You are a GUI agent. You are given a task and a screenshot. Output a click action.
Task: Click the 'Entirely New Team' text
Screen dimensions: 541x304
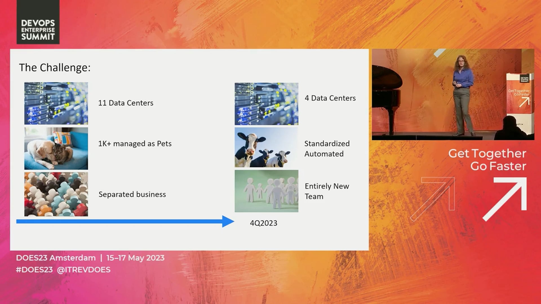tap(327, 191)
